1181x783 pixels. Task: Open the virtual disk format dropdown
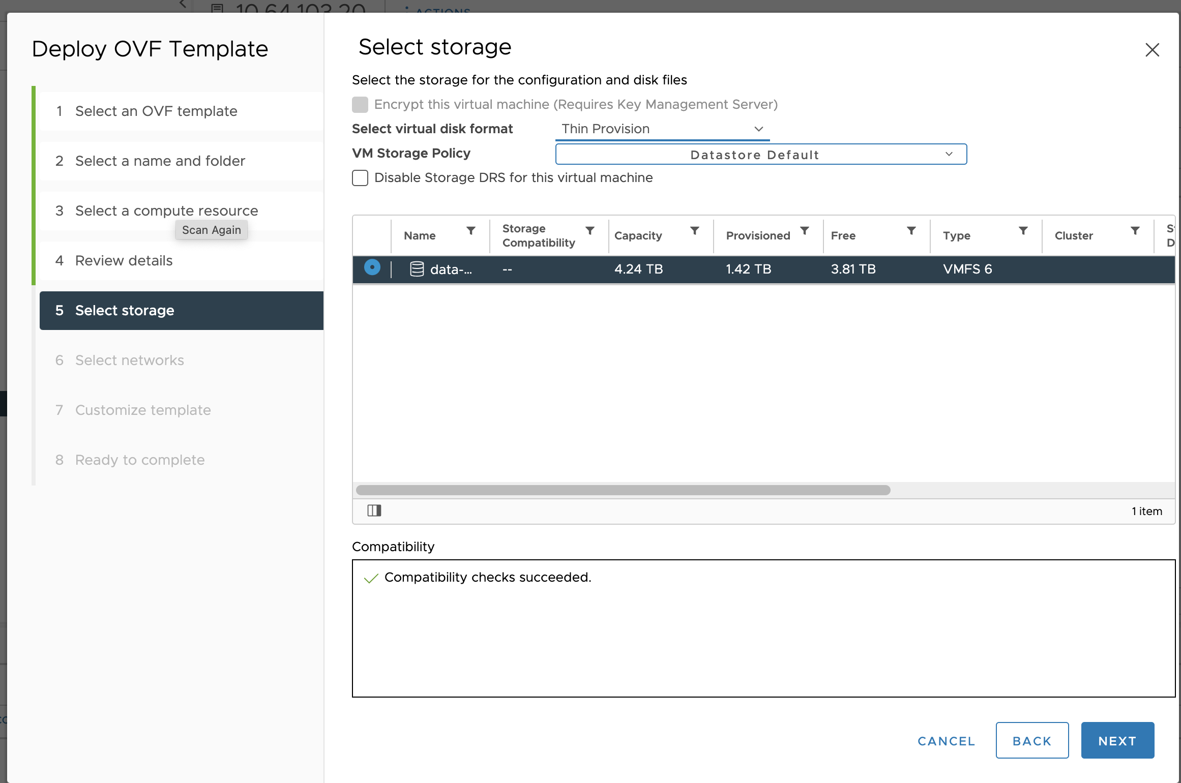click(x=659, y=129)
